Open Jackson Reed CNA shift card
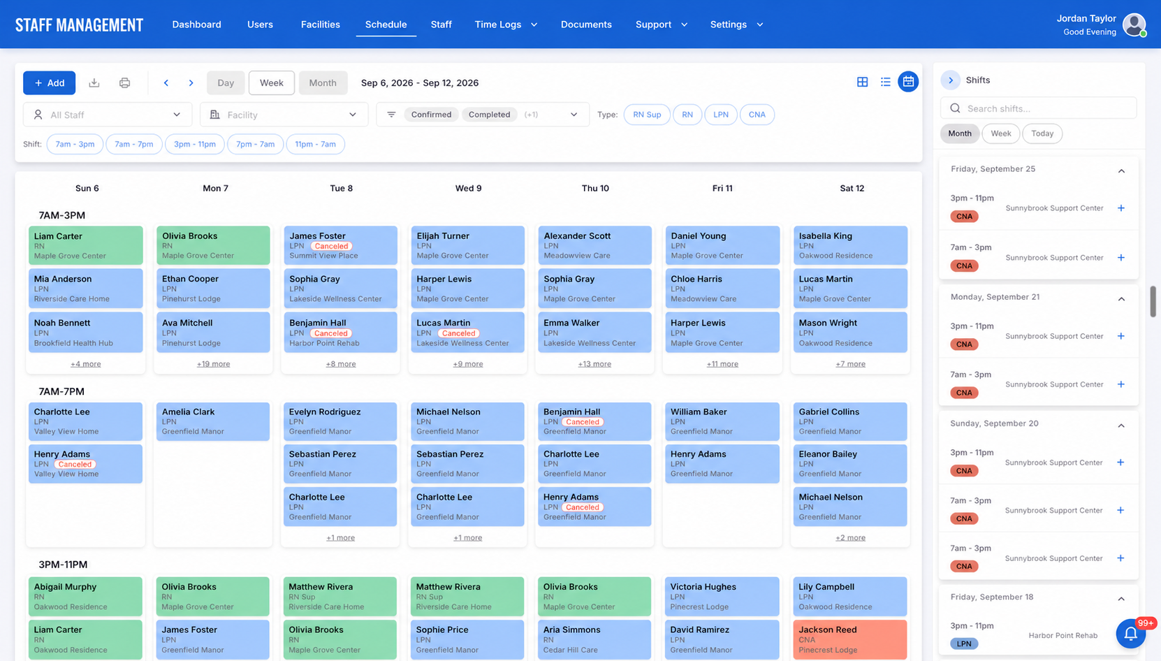Viewport: 1161px width, 661px height. click(x=850, y=639)
